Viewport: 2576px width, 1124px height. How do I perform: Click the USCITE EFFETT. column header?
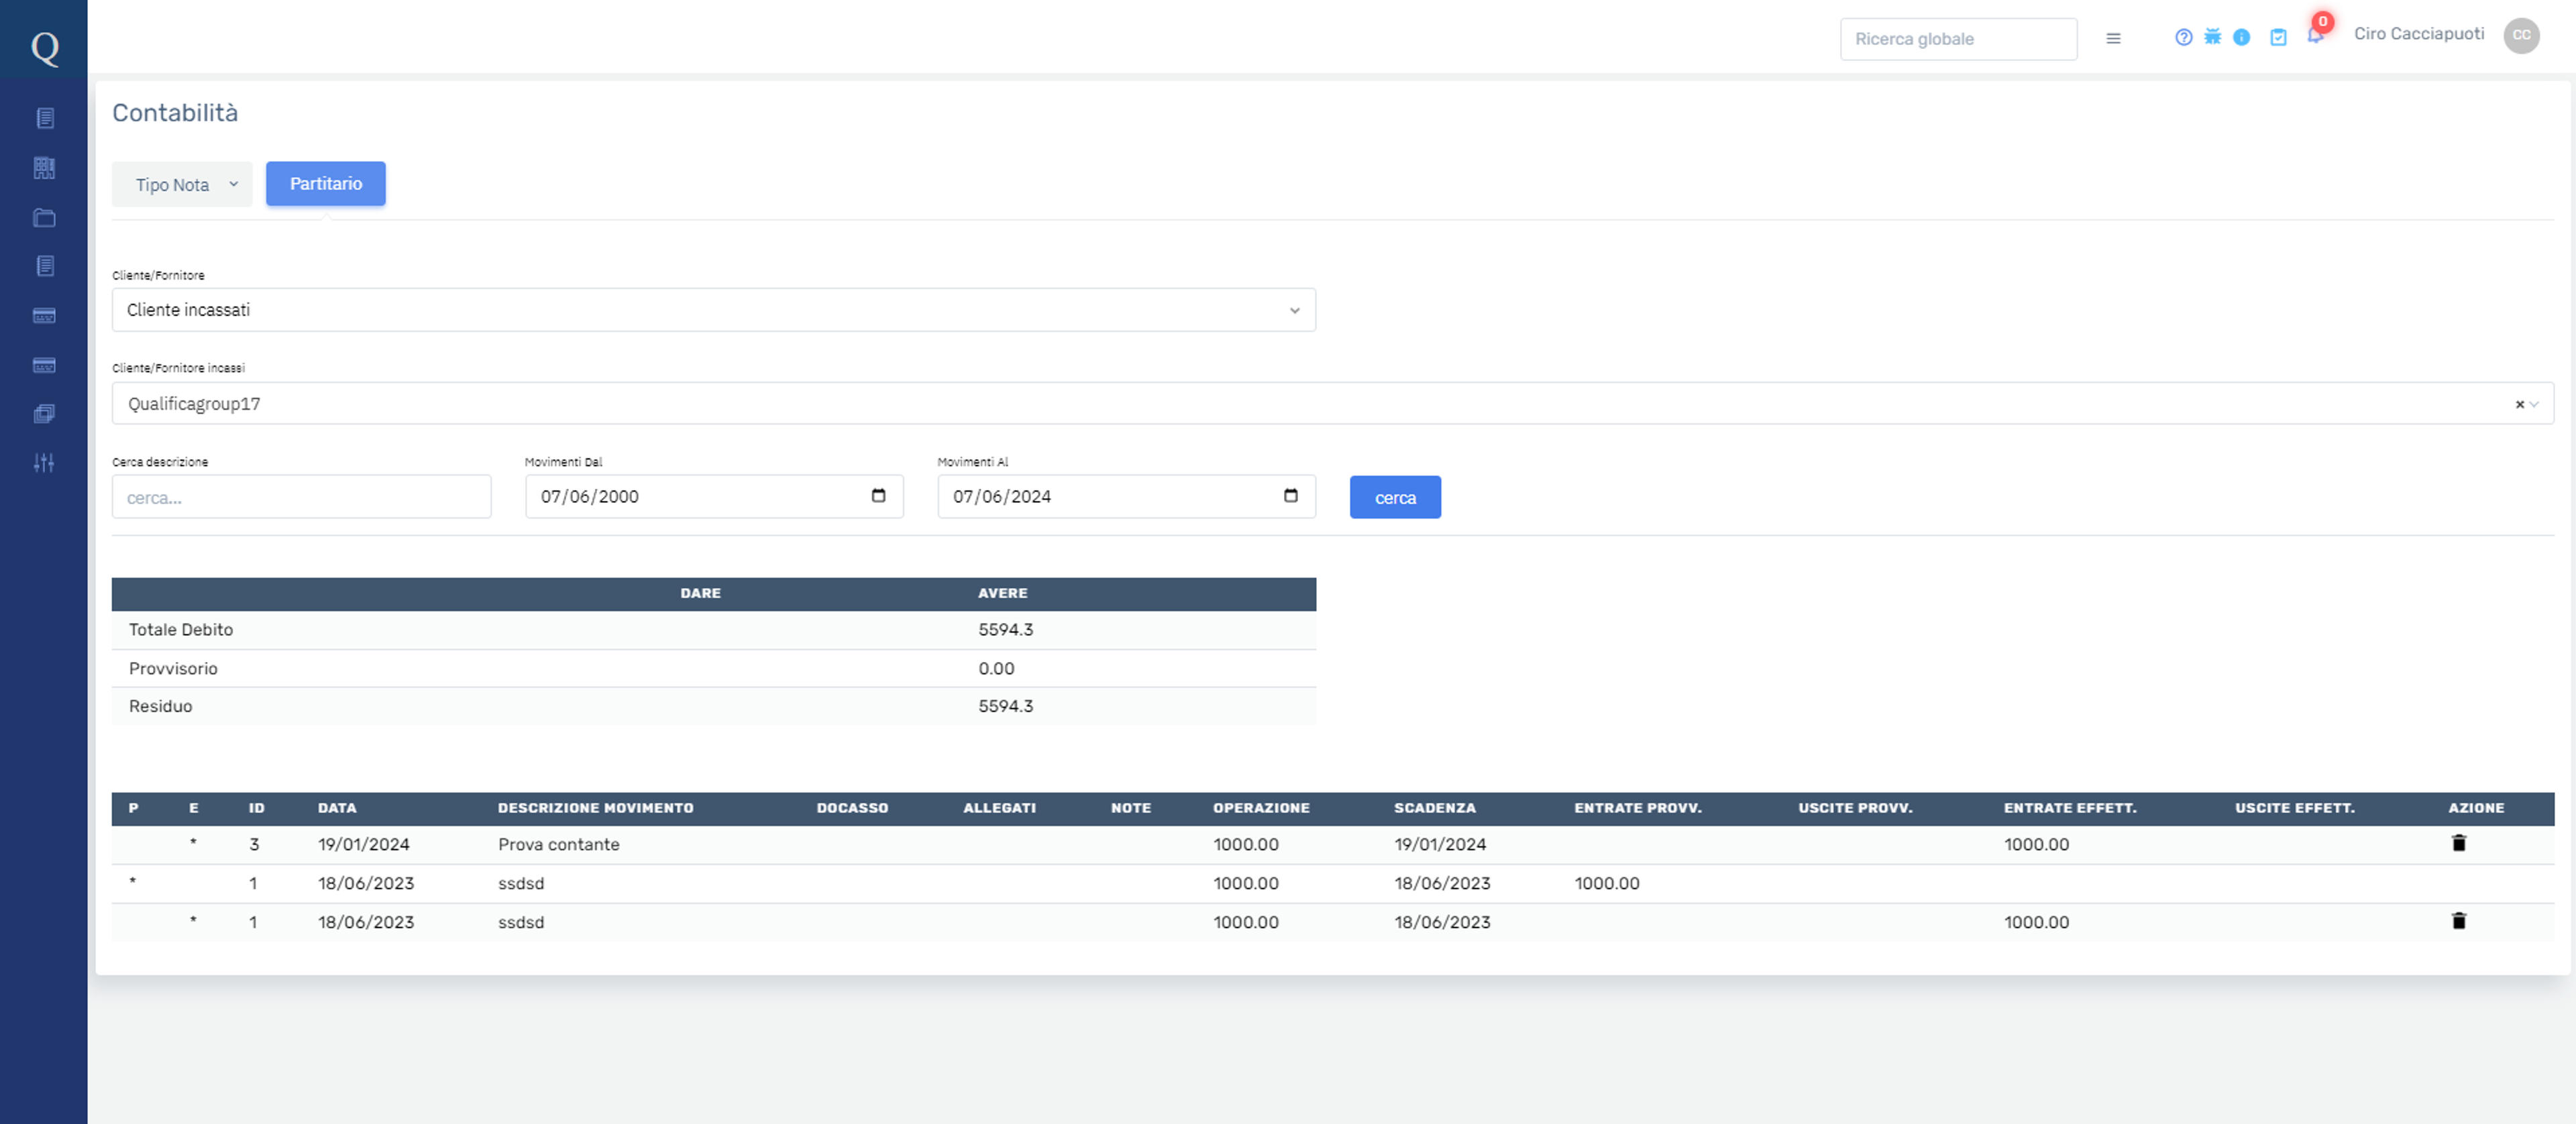click(2294, 808)
